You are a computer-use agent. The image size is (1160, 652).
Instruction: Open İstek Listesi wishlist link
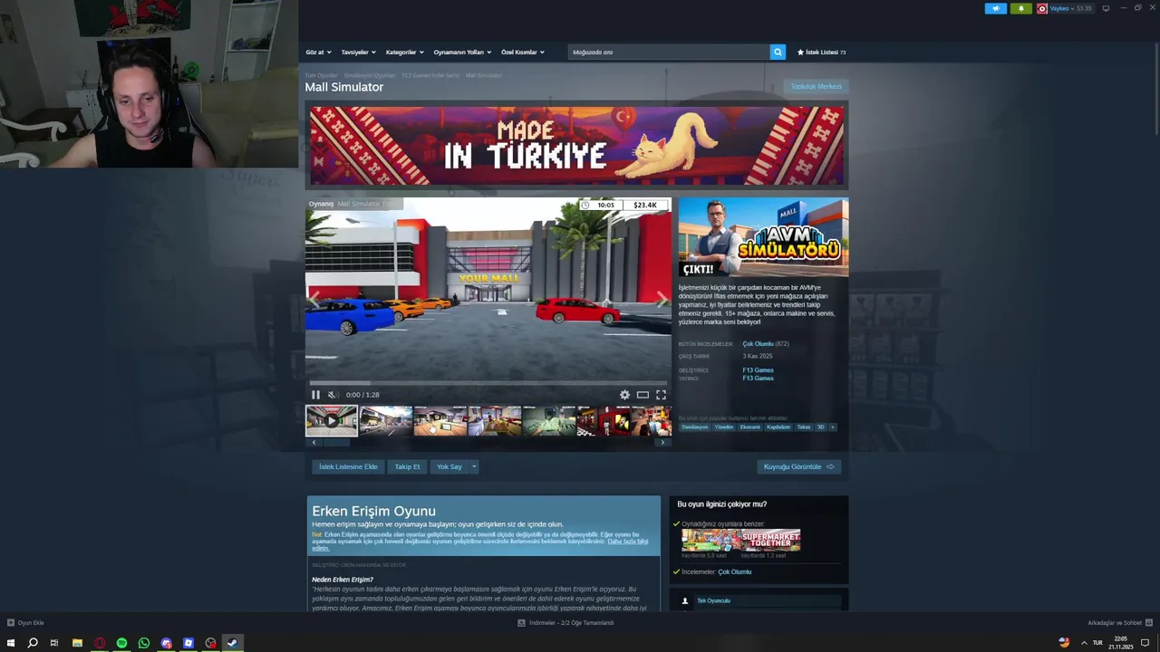tap(821, 52)
